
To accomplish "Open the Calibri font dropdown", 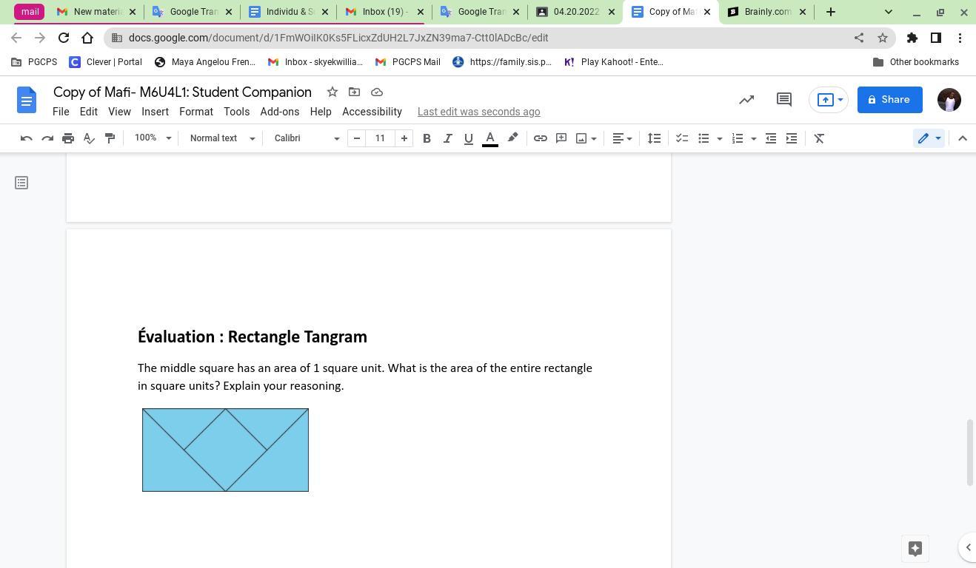I will [x=306, y=138].
